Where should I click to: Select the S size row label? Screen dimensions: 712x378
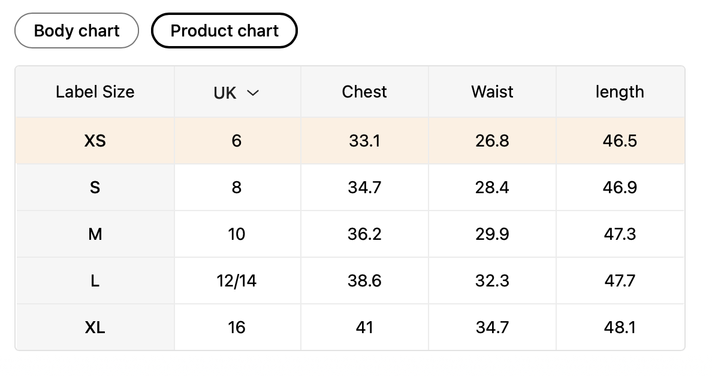coord(95,188)
